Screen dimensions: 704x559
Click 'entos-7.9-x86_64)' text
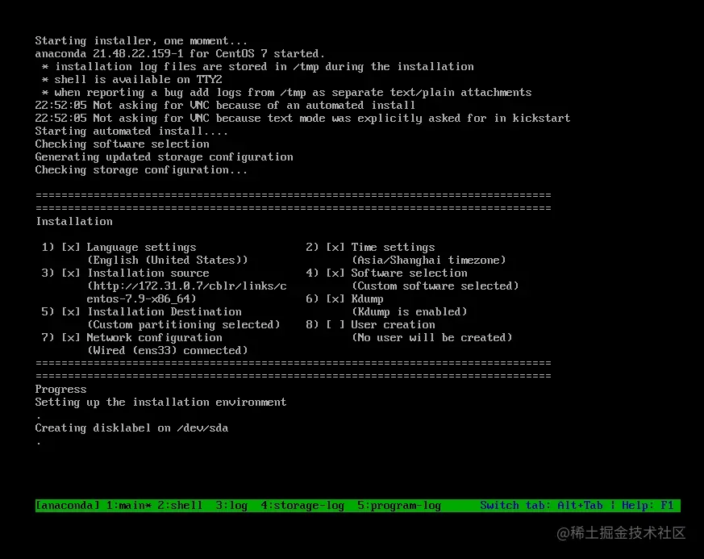tap(141, 299)
